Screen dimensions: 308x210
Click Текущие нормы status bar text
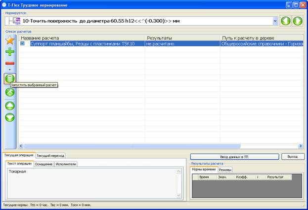pyautogui.click(x=47, y=205)
